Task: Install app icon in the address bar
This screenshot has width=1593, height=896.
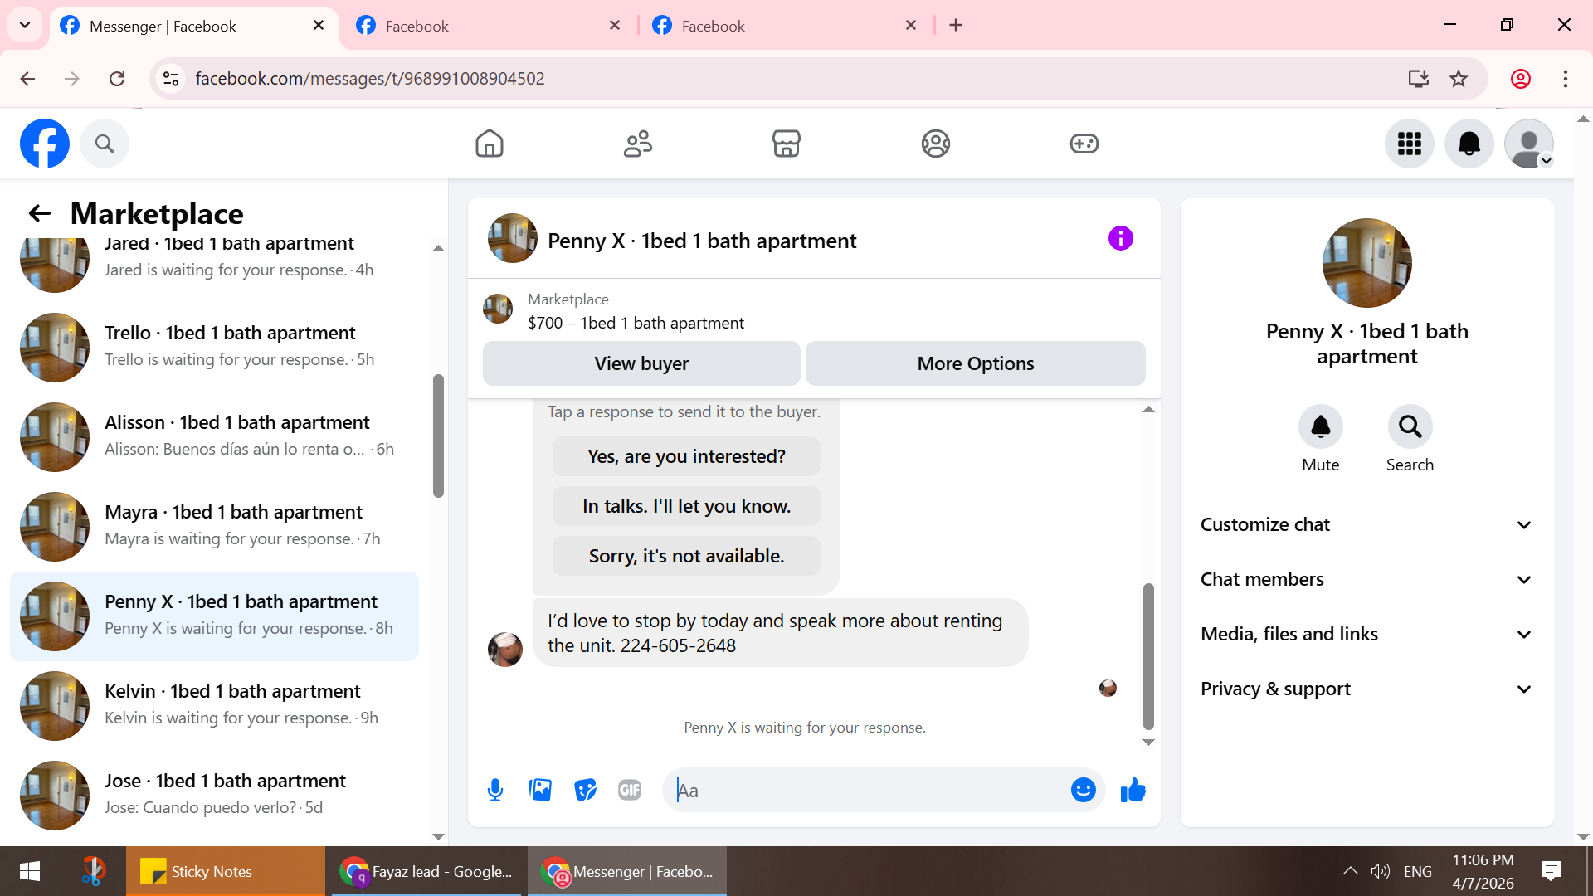Action: click(1419, 79)
